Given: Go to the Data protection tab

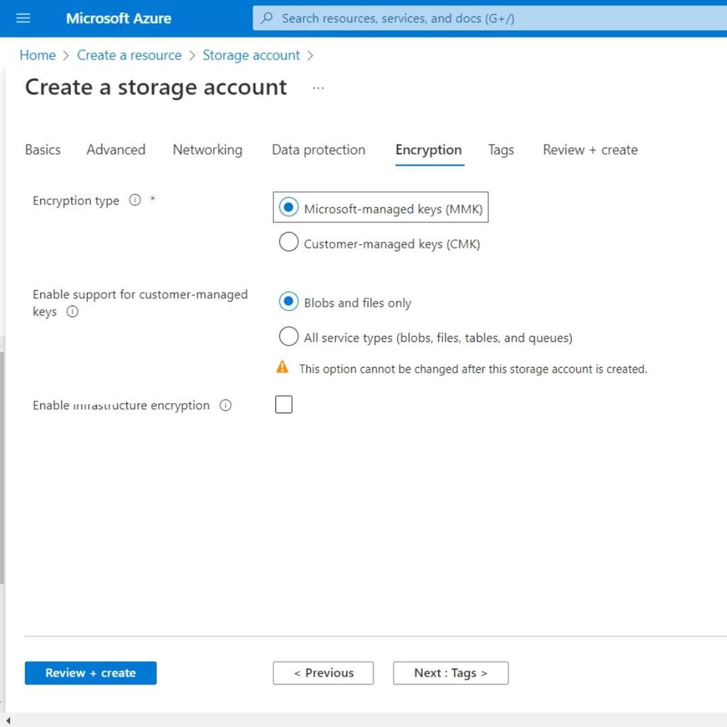Looking at the screenshot, I should point(319,150).
